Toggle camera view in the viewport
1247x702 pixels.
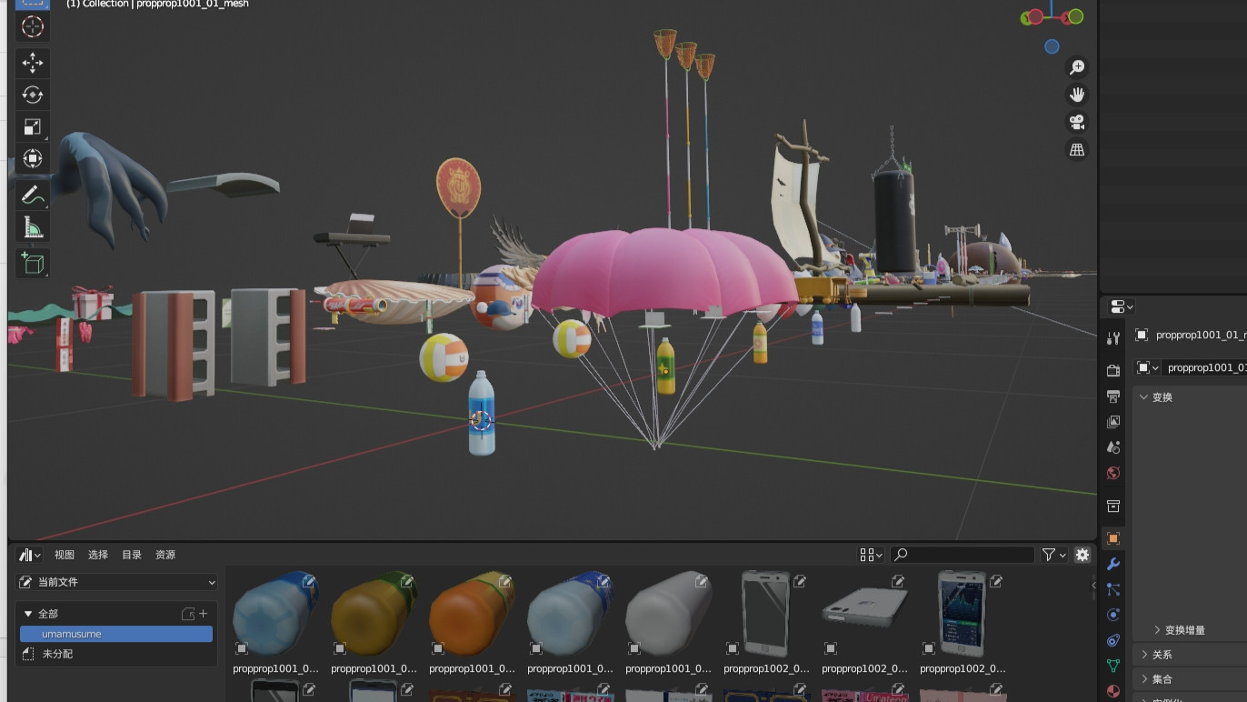1077,122
